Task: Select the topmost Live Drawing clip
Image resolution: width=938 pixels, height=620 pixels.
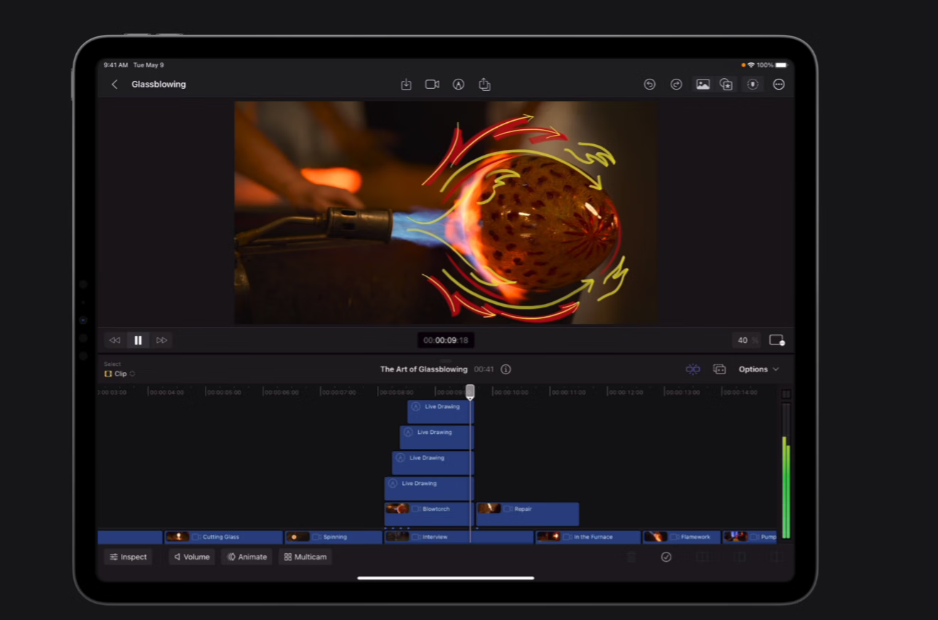Action: [x=440, y=411]
